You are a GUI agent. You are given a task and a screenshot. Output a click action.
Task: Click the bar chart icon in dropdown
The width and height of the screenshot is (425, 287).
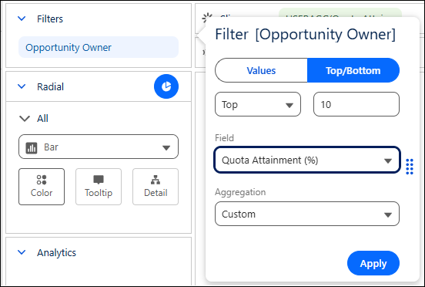[x=31, y=147]
